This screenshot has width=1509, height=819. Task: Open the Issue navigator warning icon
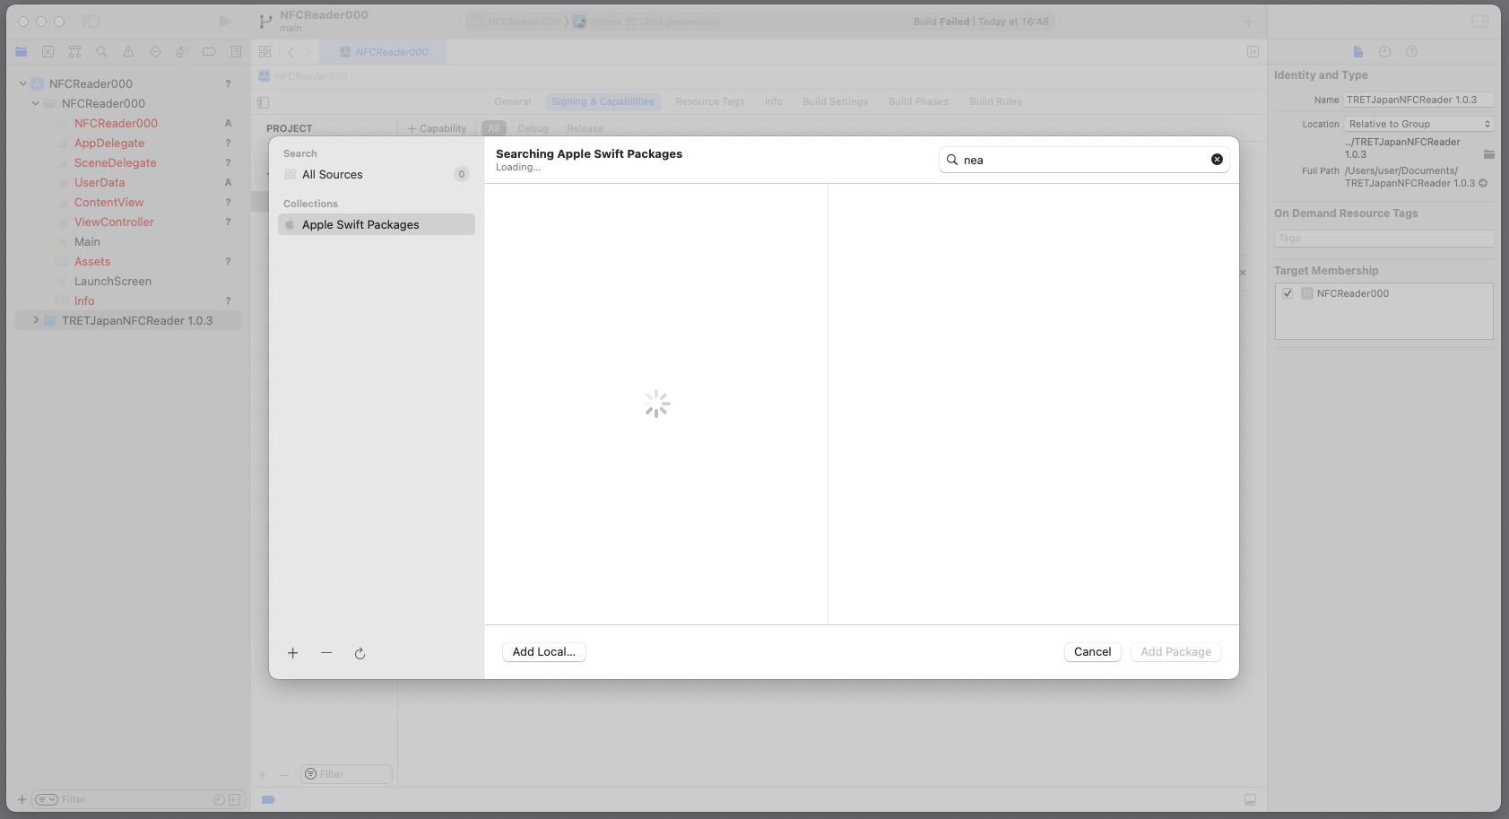click(x=129, y=52)
